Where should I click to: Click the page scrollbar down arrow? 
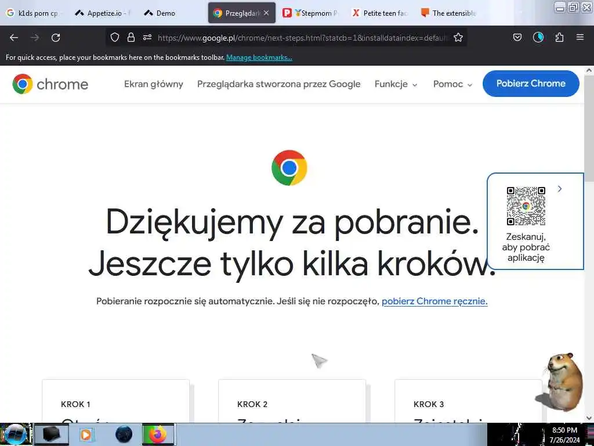tap(589, 418)
